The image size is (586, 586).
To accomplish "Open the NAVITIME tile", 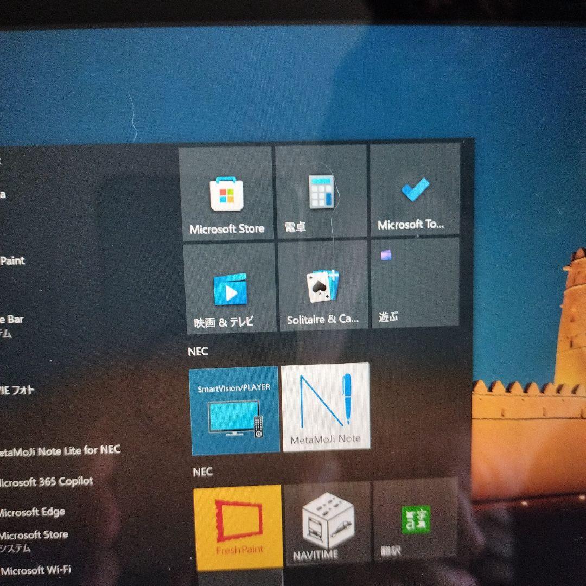I will pyautogui.click(x=327, y=523).
